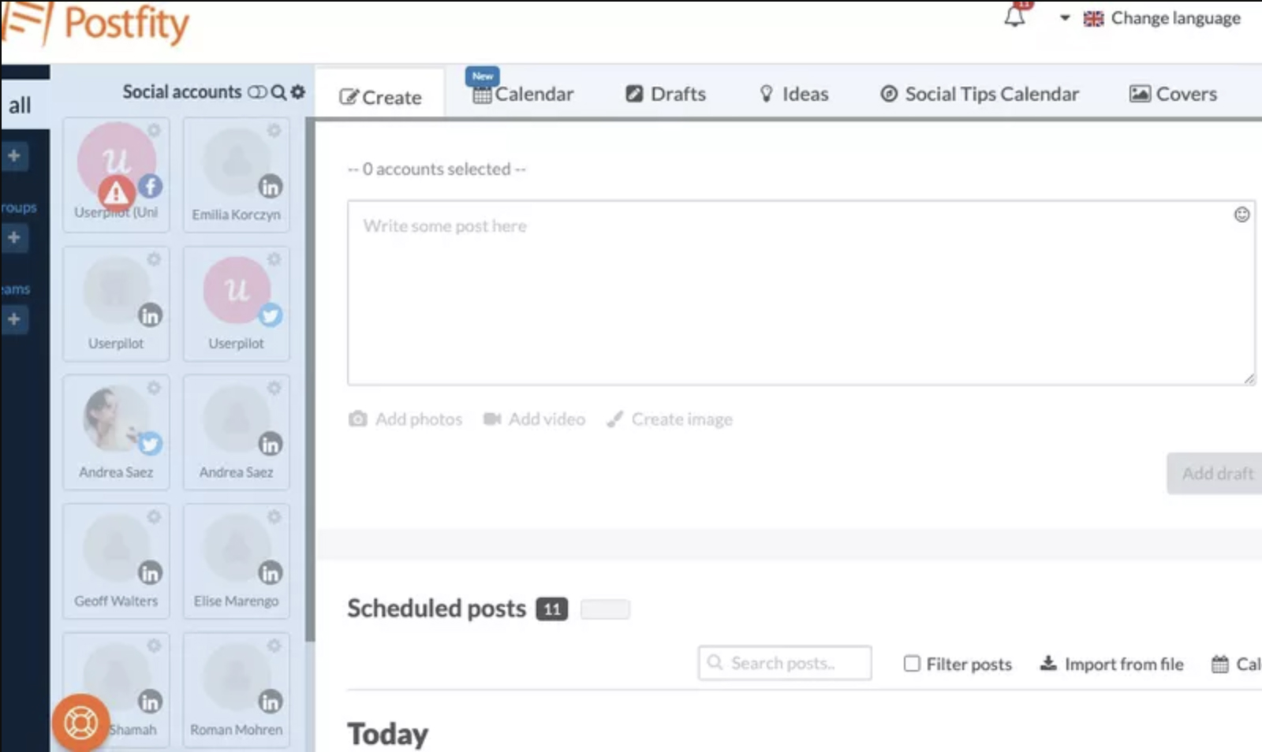This screenshot has width=1262, height=752.
Task: Search social accounts with magnifier icon
Action: [278, 92]
